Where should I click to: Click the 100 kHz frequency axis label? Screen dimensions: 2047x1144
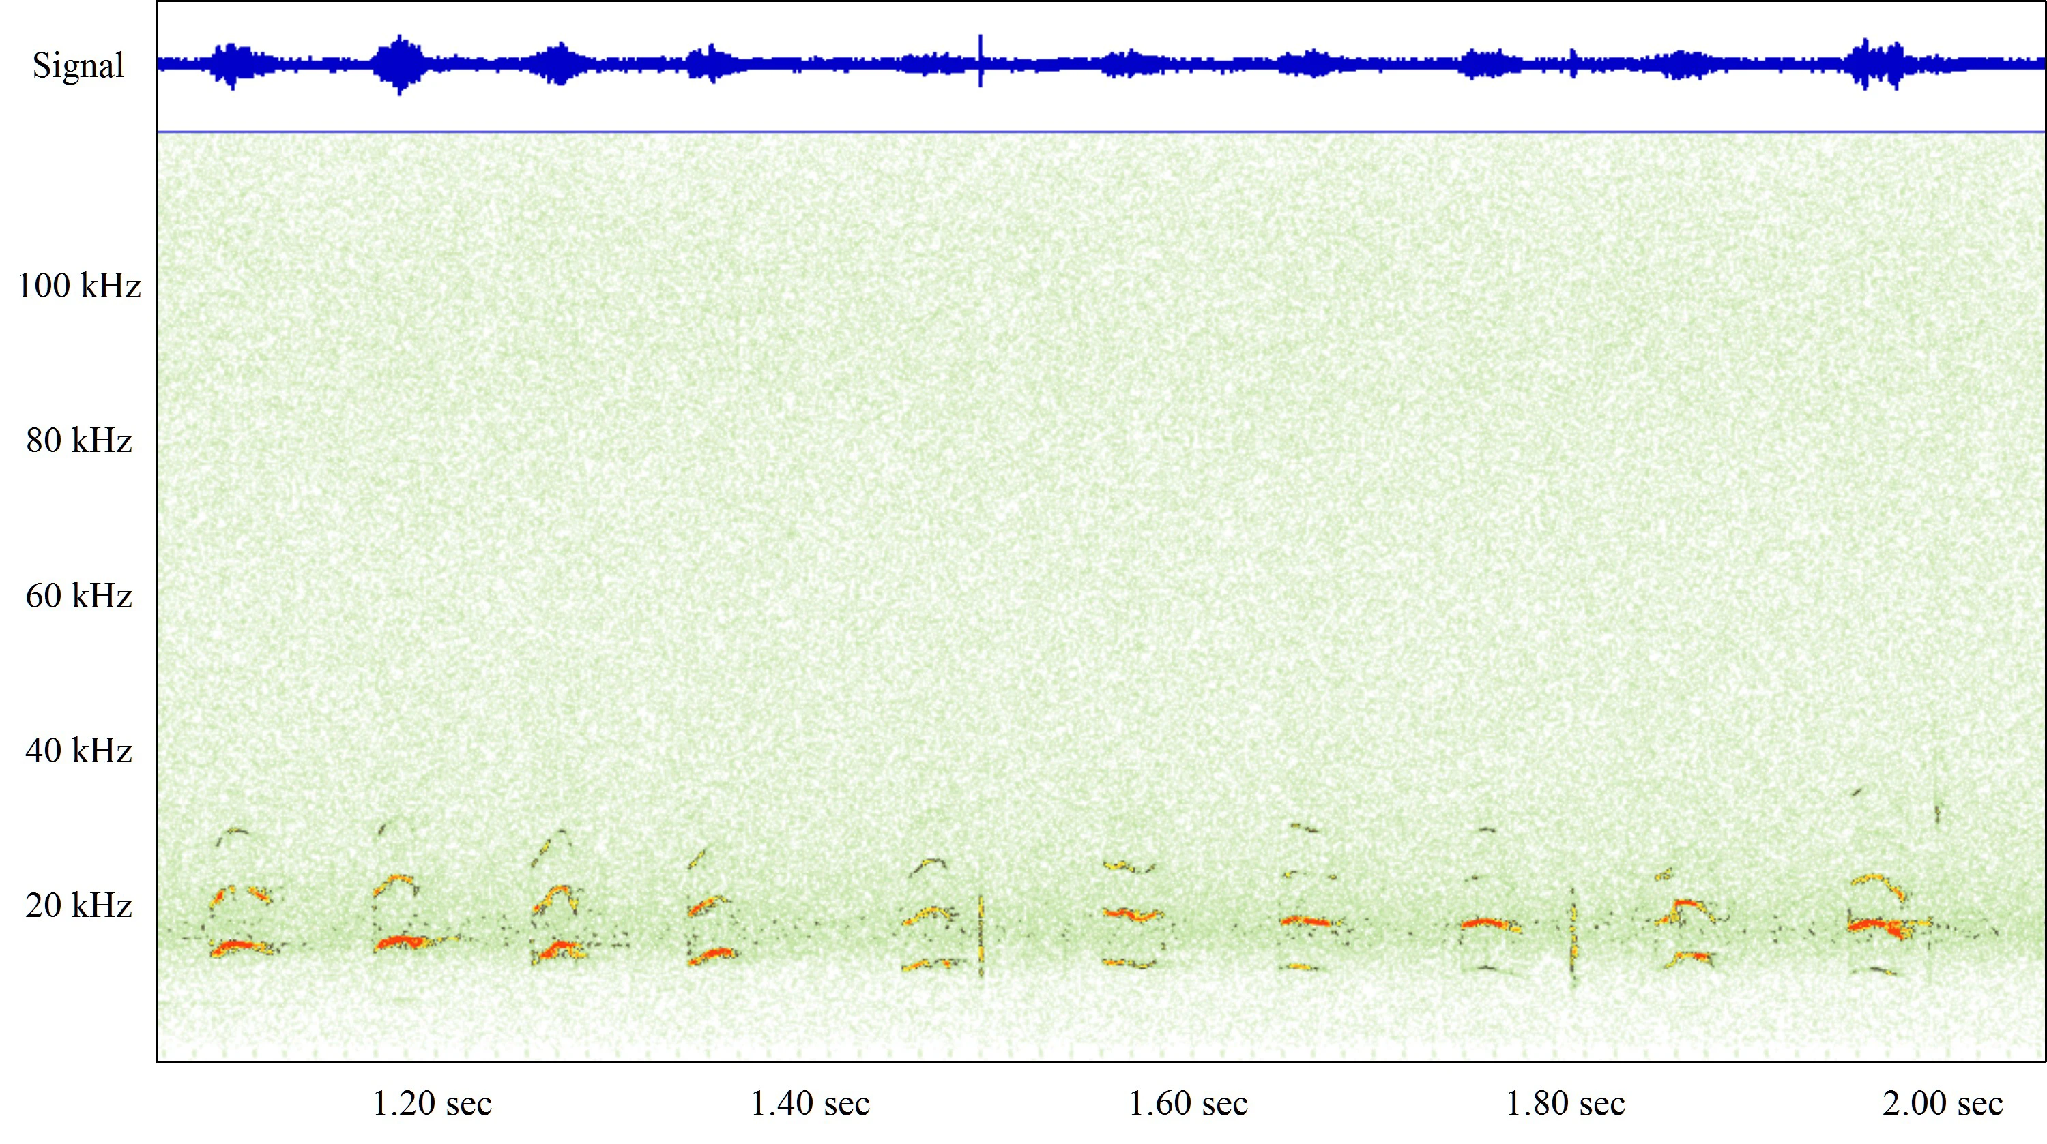click(78, 285)
